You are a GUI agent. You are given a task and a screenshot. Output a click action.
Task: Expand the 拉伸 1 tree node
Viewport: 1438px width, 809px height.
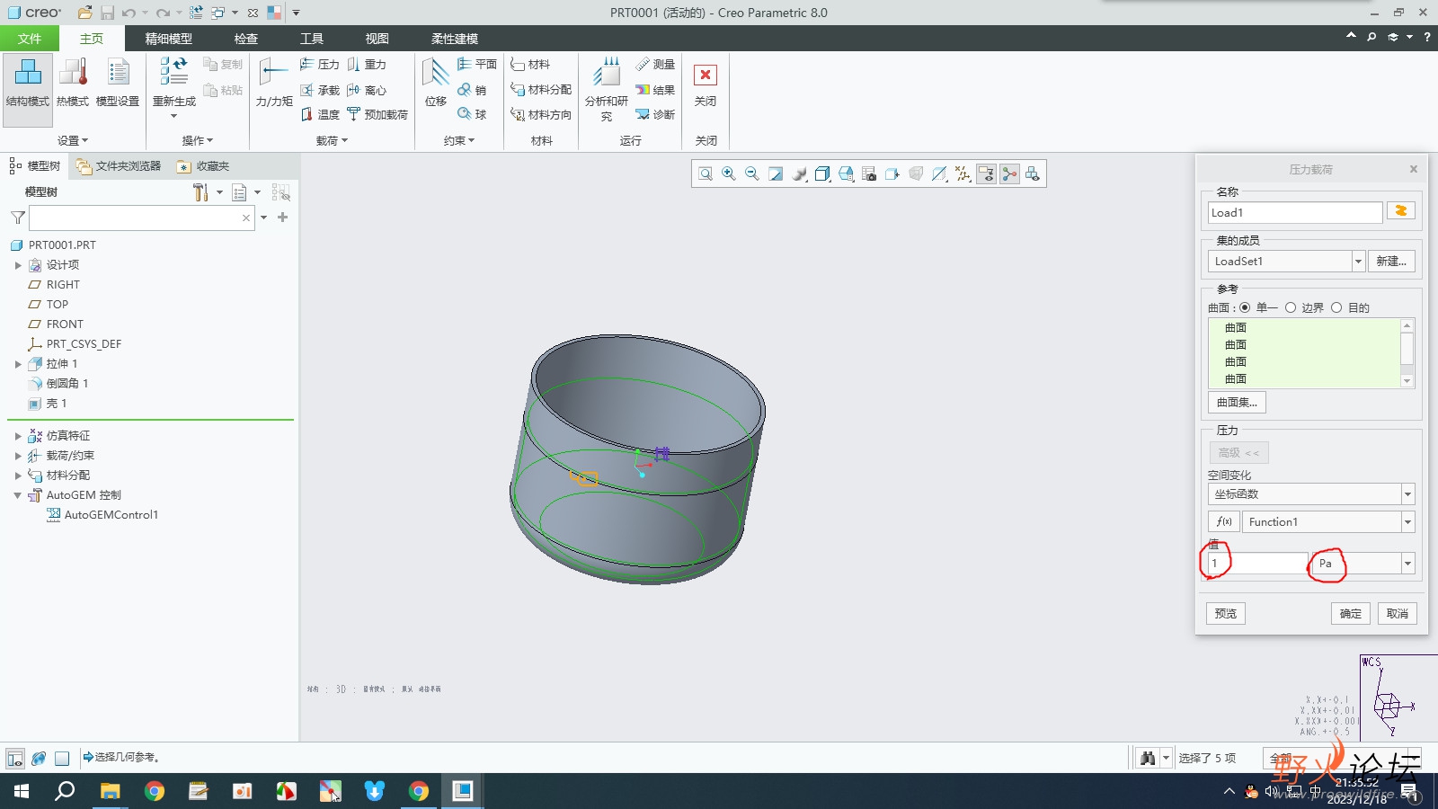click(18, 364)
